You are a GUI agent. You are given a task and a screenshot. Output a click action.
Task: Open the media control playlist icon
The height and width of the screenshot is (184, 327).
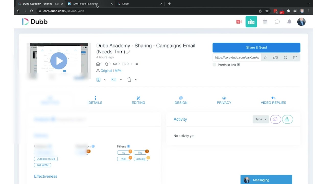point(295,11)
